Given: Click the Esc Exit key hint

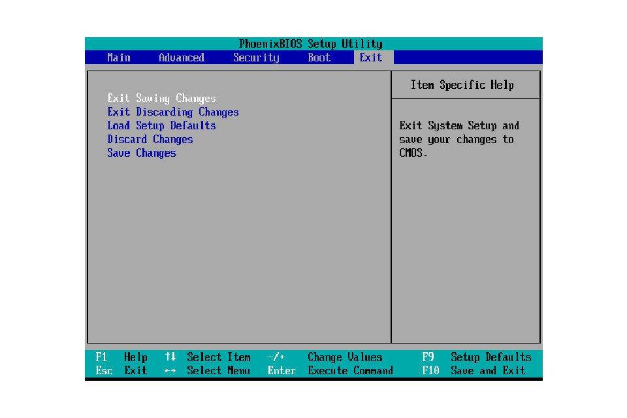Looking at the screenshot, I should (121, 370).
